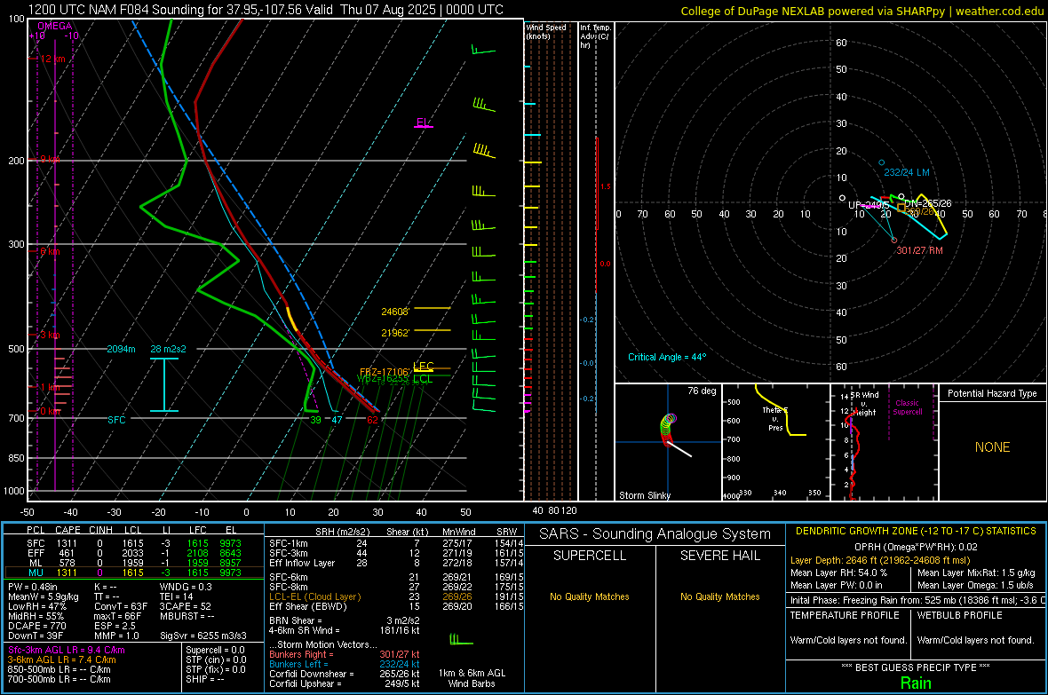Click SigSvr = 6255 m3/s3 value
The image size is (1048, 695).
[203, 636]
